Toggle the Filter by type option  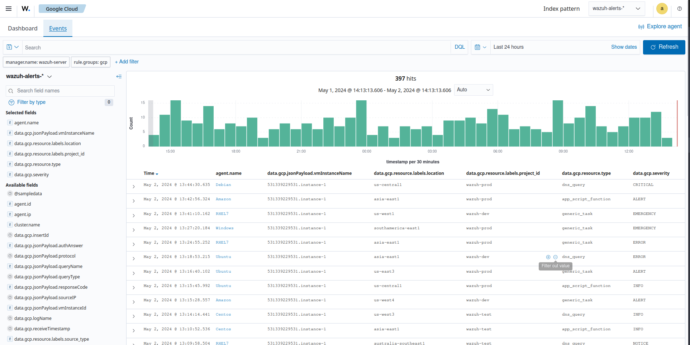[31, 102]
